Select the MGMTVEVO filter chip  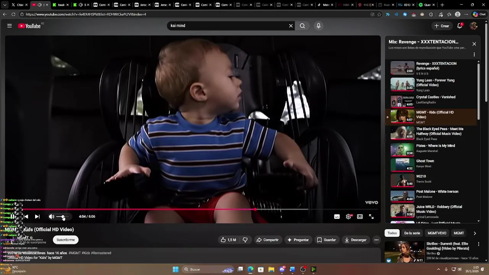437,233
